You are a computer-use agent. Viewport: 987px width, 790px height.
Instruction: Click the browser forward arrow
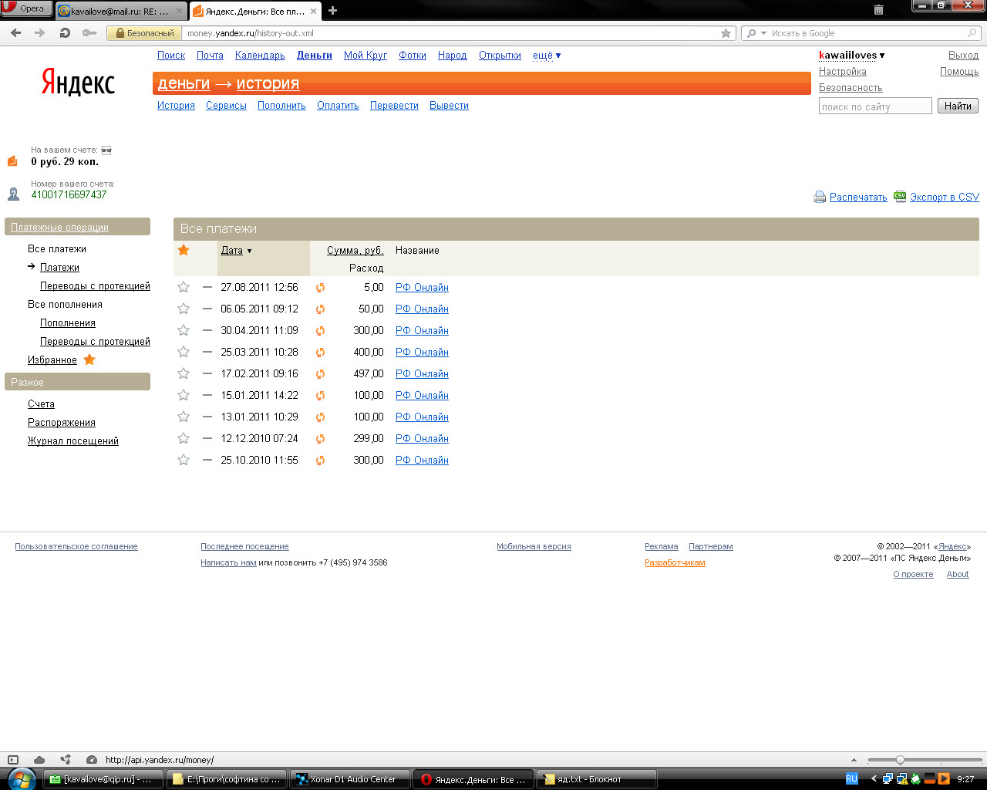click(x=39, y=33)
